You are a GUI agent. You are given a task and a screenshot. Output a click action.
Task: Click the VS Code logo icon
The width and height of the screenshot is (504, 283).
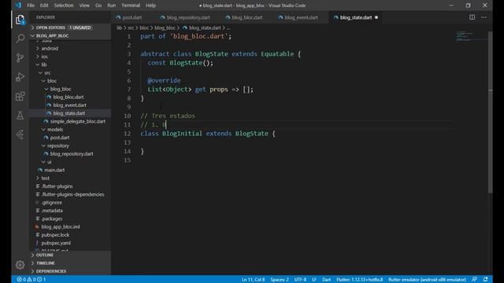click(x=18, y=6)
